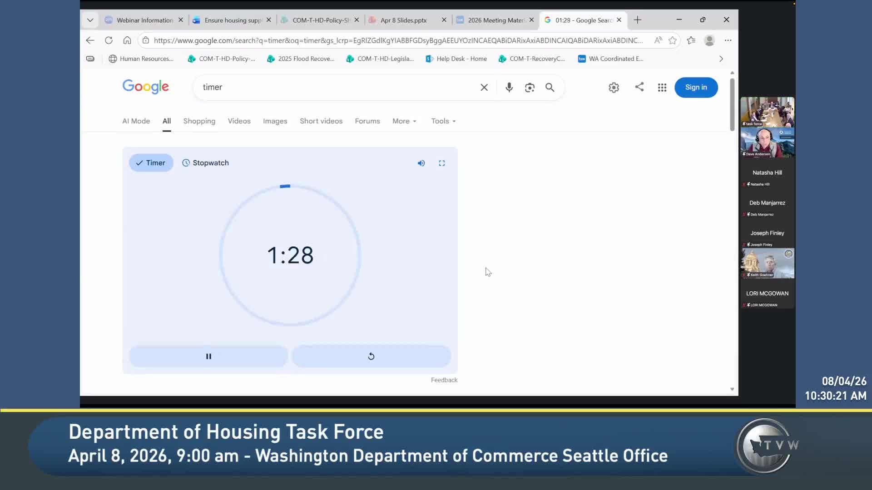This screenshot has width=872, height=490.
Task: Open the Images results tab
Action: [x=275, y=121]
